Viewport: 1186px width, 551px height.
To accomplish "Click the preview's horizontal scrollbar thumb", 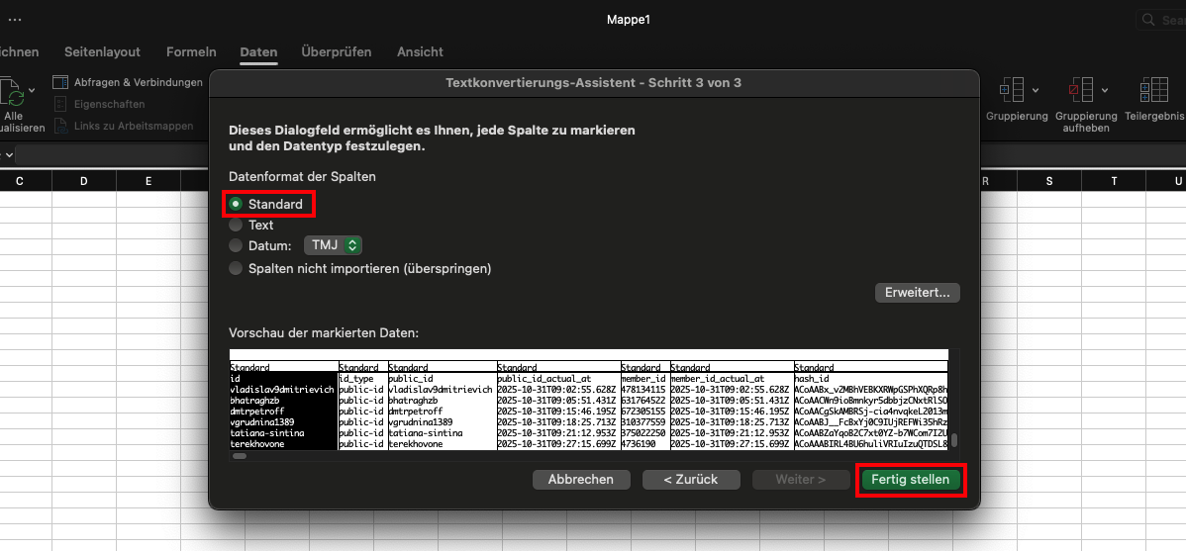I will point(239,456).
